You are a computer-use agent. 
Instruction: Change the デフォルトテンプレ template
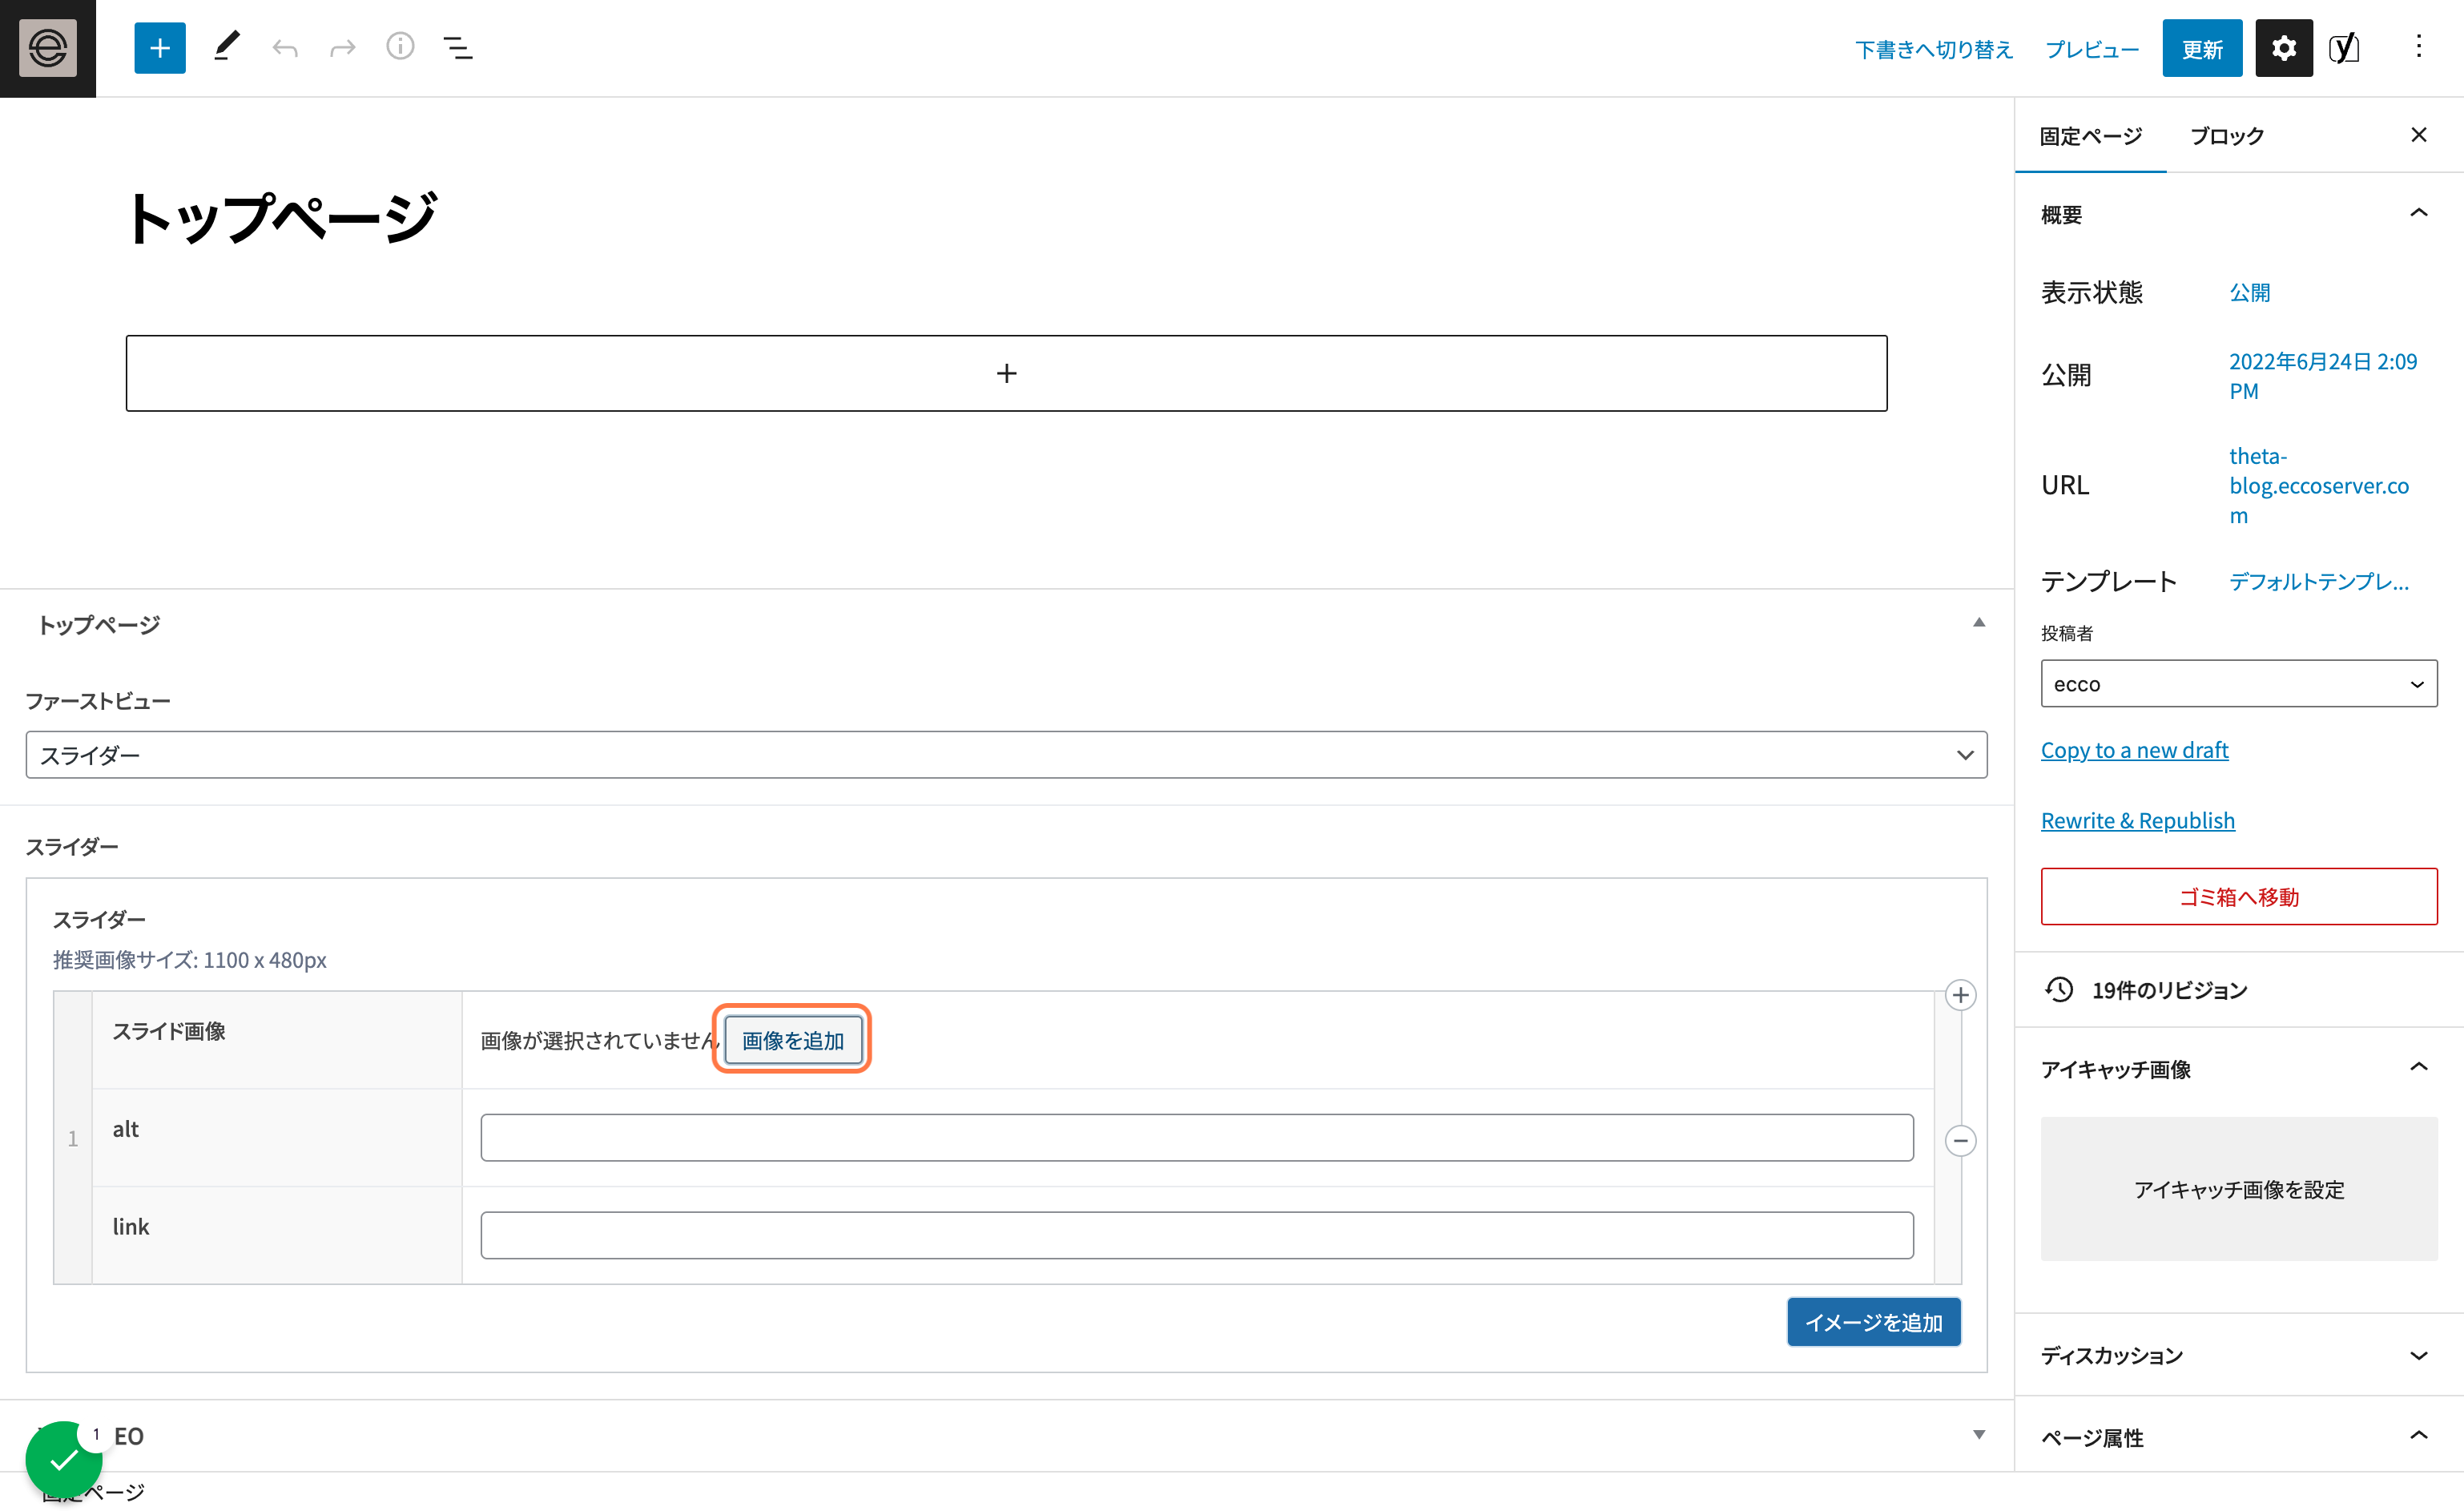2319,581
